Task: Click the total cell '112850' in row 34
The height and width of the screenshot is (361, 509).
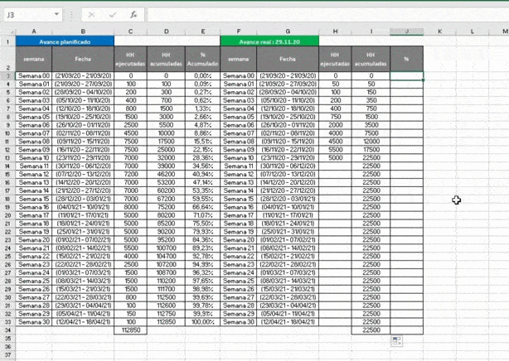Action: (x=130, y=330)
